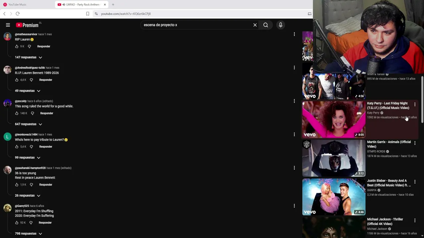Screen dimensions: 424x238
Task: Reload the page in the browser
Action: tap(18, 14)
